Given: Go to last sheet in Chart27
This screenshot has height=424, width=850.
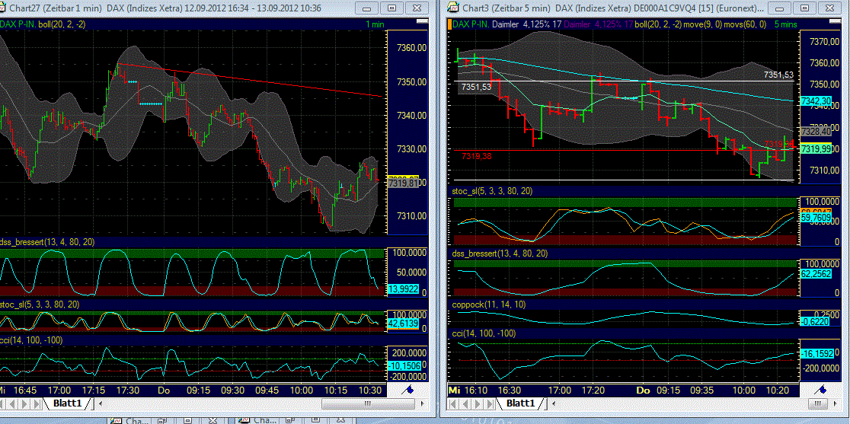Looking at the screenshot, I should click(37, 404).
